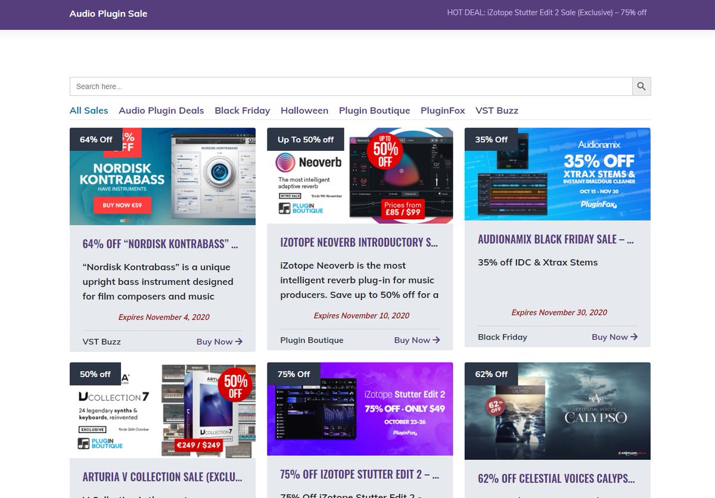Open the Audionamix 35% off banner image

click(558, 174)
